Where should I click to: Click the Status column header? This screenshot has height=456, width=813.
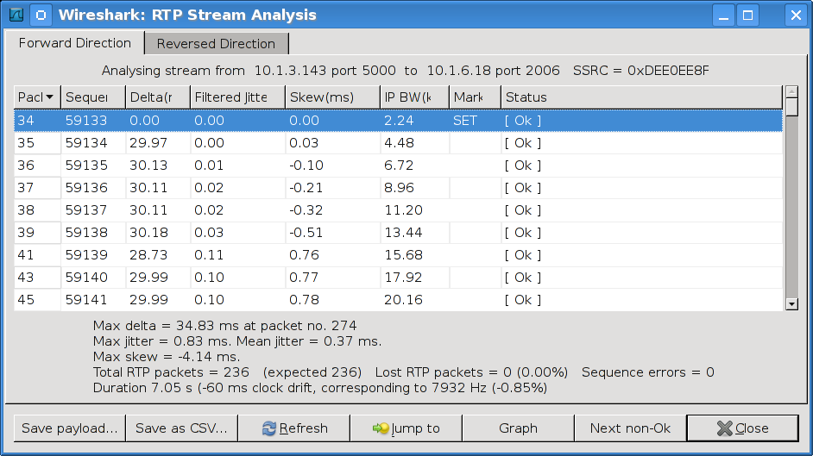(639, 97)
